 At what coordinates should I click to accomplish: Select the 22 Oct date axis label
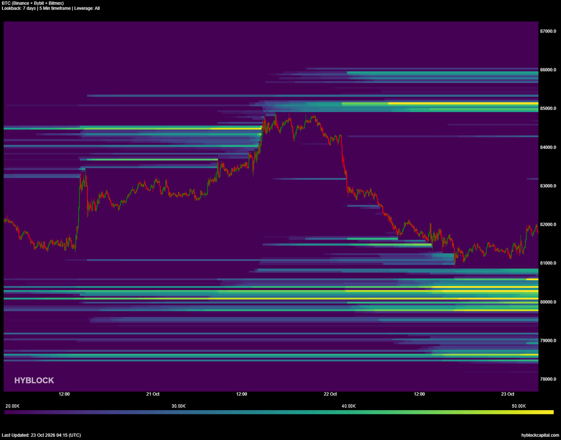(331, 394)
